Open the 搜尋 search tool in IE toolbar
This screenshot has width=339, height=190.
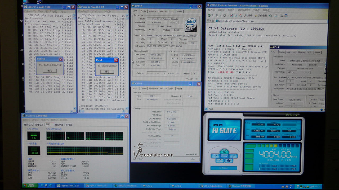[x=248, y=16]
